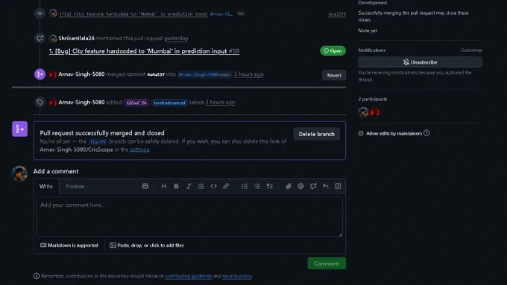The image size is (507, 285).
Task: Insert a quote block icon
Action: (201, 186)
